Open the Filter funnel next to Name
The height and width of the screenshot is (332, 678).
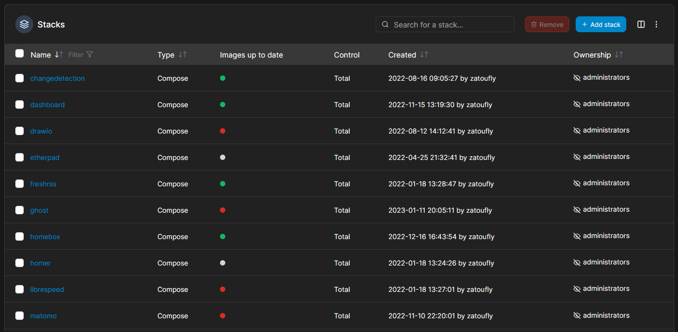[89, 54]
